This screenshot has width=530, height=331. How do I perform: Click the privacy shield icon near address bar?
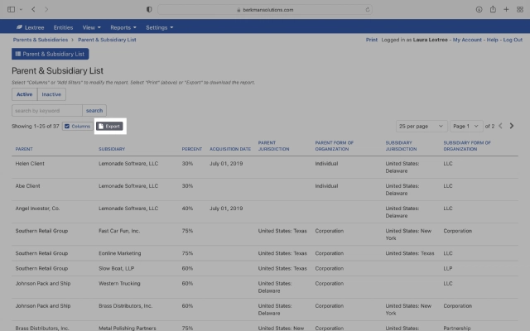(149, 9)
